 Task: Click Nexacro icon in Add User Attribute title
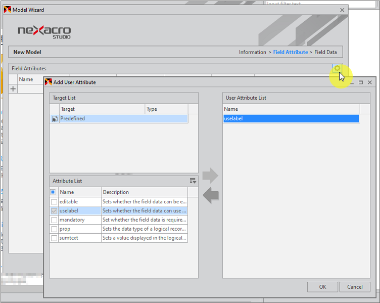(49, 82)
